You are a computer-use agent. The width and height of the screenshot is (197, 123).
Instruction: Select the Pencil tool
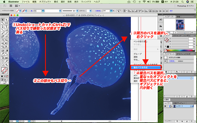6,33
